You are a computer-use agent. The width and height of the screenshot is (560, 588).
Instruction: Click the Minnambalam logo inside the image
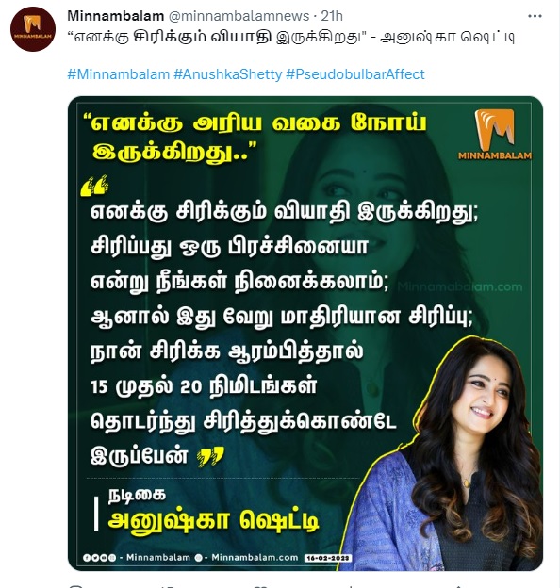point(495,135)
